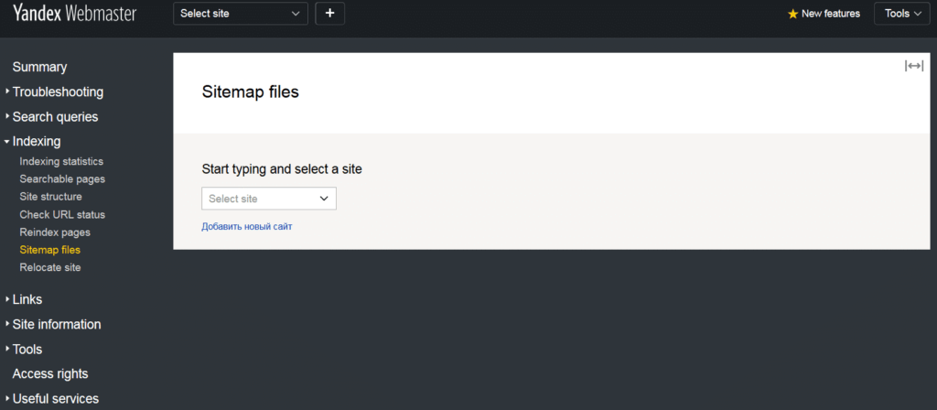This screenshot has height=410, width=937.
Task: Open Select site combo box in panel
Action: (269, 199)
